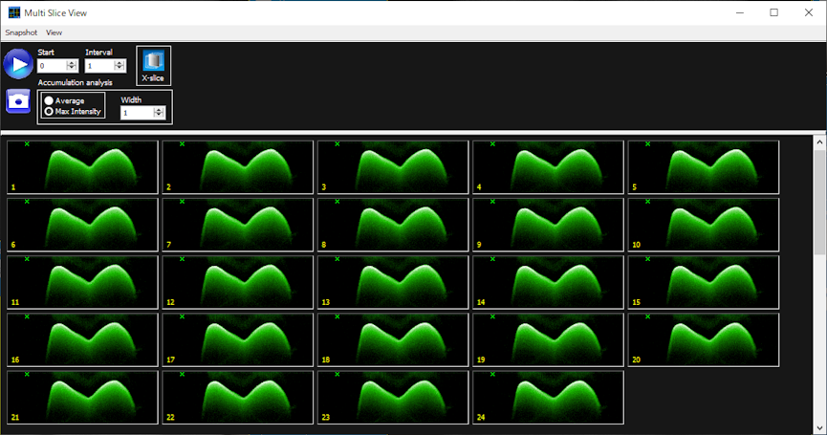
Task: Click the Interval value spinner arrows
Action: [x=120, y=66]
